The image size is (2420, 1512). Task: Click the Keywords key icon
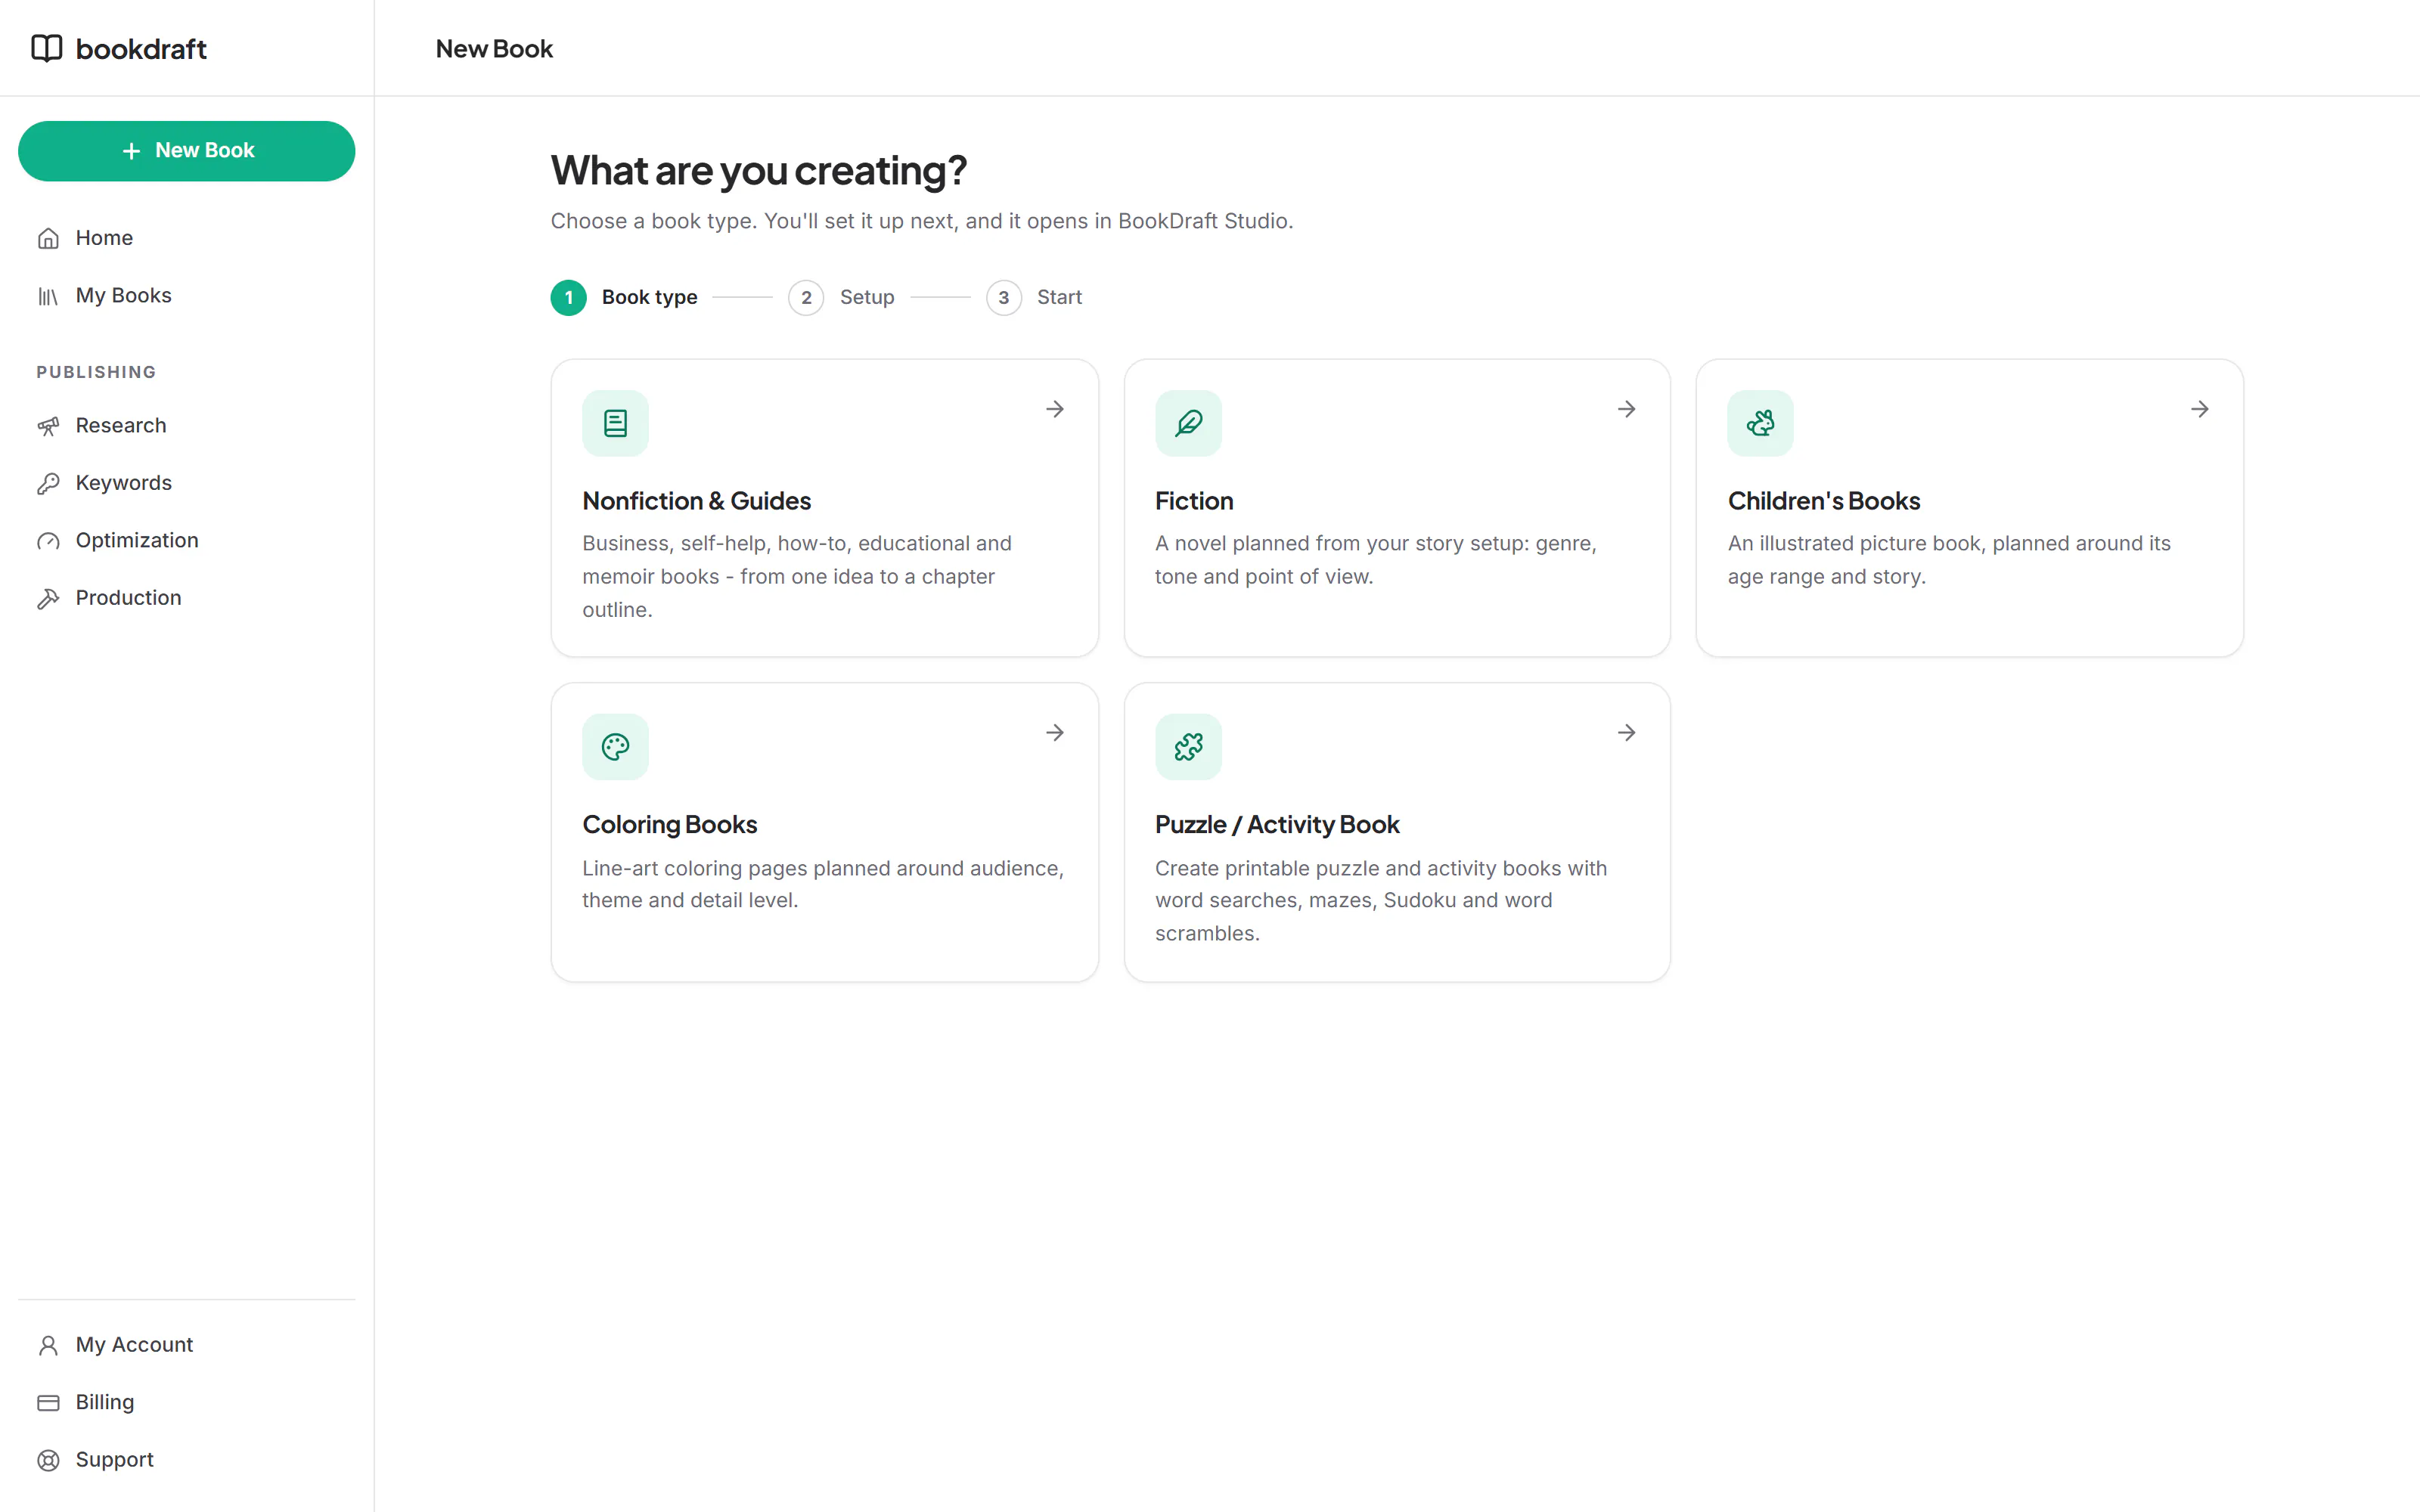coord(48,483)
